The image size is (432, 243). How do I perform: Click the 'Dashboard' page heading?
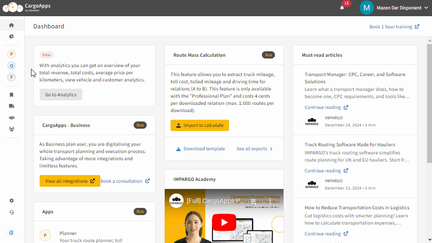[x=49, y=26]
